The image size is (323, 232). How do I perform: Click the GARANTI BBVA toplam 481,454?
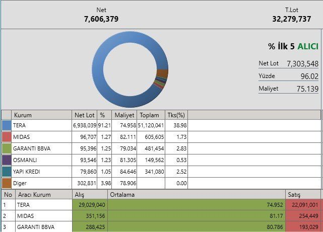click(x=154, y=148)
